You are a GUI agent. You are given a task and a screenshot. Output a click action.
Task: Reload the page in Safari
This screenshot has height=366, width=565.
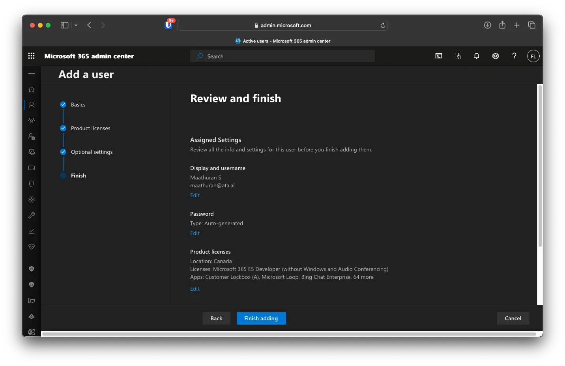[x=382, y=25]
